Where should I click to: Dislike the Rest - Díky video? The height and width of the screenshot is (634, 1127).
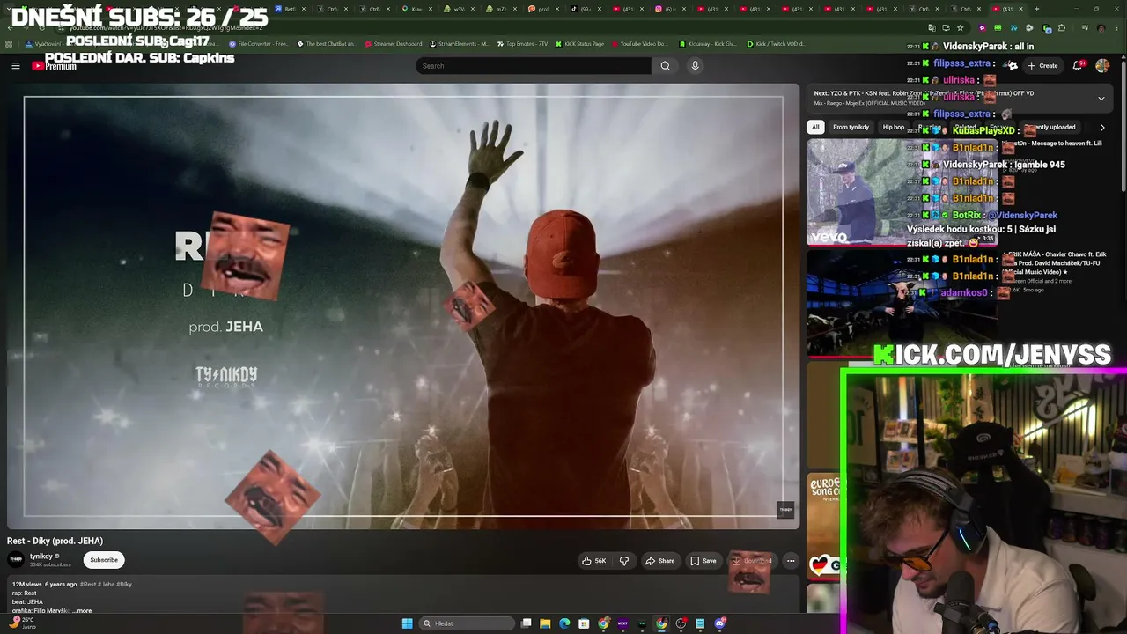pyautogui.click(x=624, y=561)
